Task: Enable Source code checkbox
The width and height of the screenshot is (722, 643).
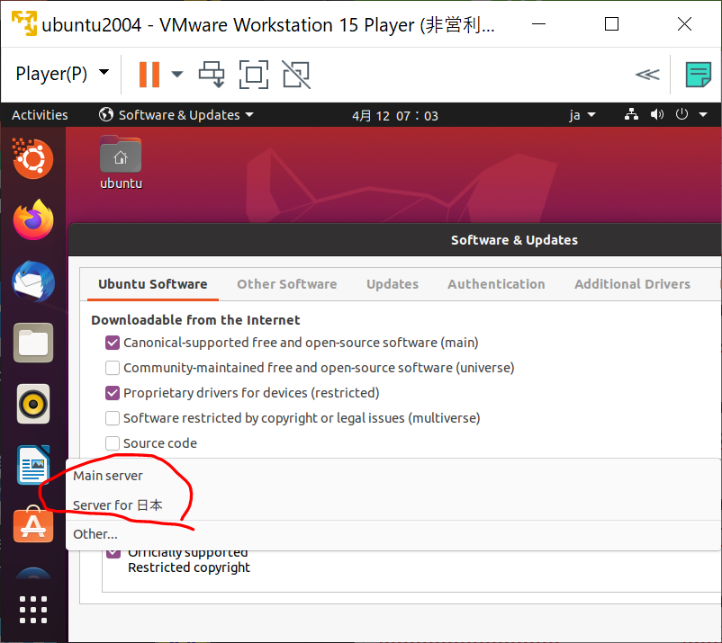Action: click(x=113, y=443)
